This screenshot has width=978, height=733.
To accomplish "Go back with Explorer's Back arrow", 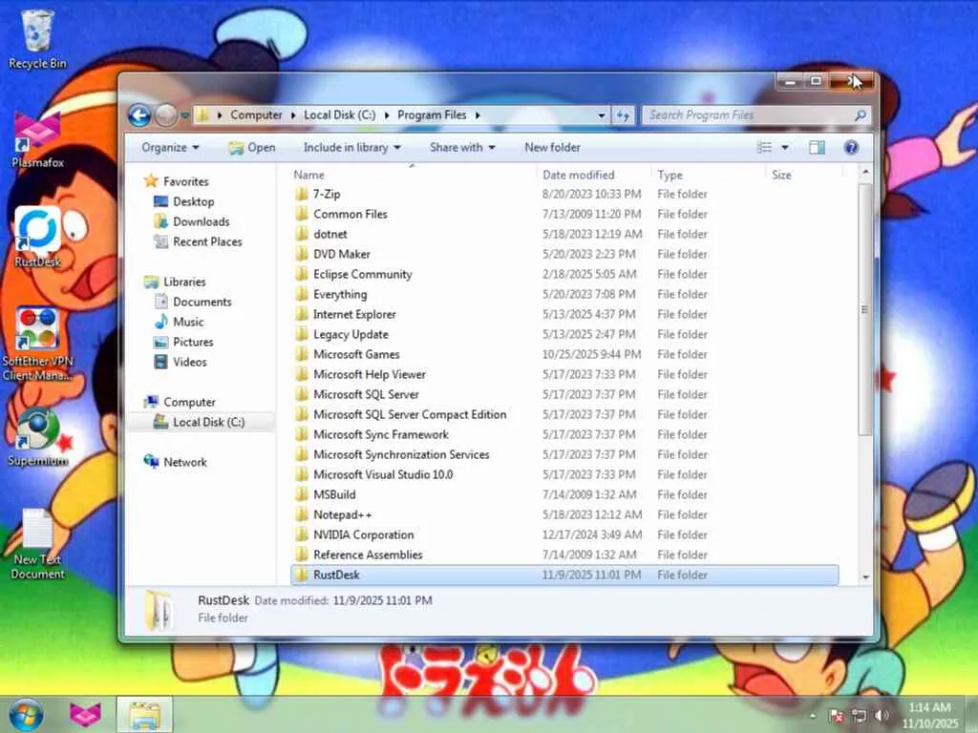I will (139, 115).
